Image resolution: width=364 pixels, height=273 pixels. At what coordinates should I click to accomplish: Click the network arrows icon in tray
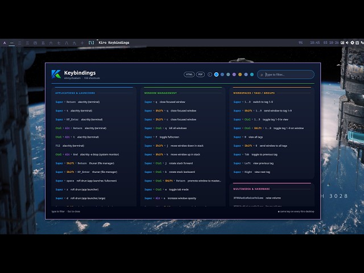tap(362, 43)
